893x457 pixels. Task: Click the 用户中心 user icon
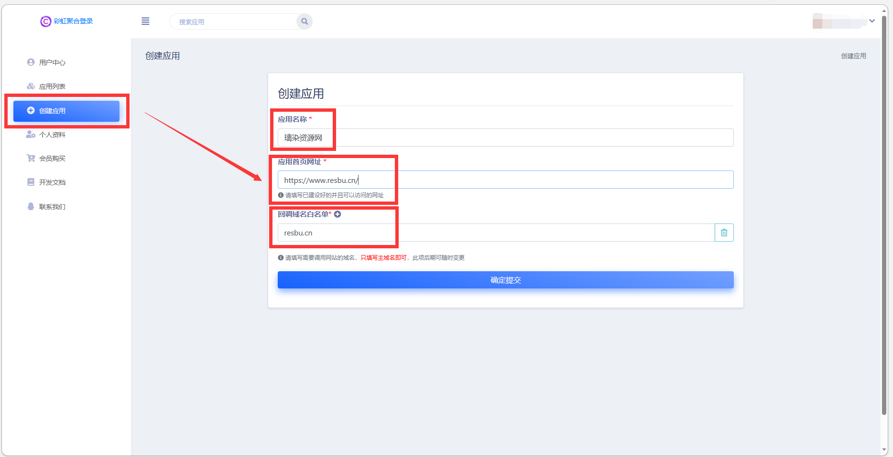(x=31, y=62)
